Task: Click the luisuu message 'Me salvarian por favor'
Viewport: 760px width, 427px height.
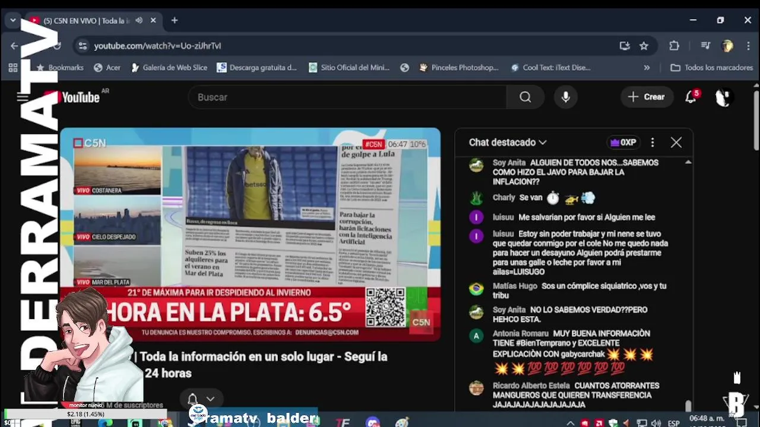Action: click(587, 217)
